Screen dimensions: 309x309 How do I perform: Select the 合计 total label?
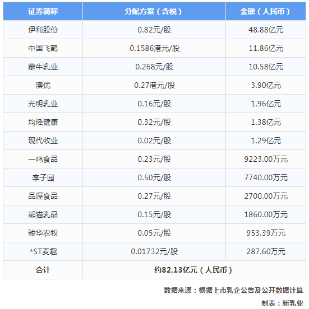43,270
